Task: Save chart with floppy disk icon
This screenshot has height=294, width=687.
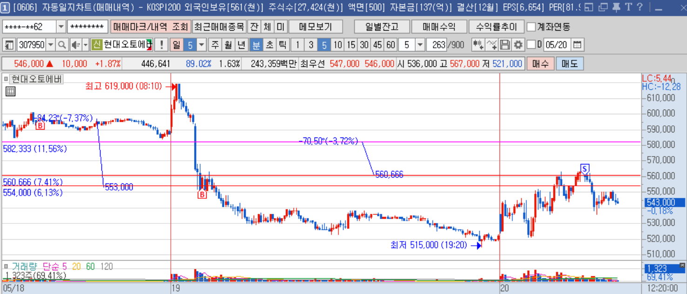Action: pyautogui.click(x=505, y=45)
